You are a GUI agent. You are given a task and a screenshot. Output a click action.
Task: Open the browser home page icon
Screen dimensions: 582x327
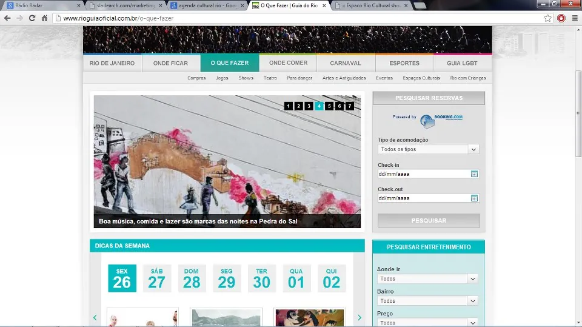(44, 18)
